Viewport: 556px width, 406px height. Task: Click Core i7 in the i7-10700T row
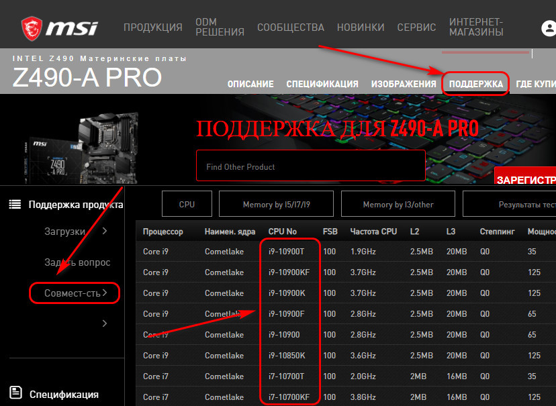156,376
